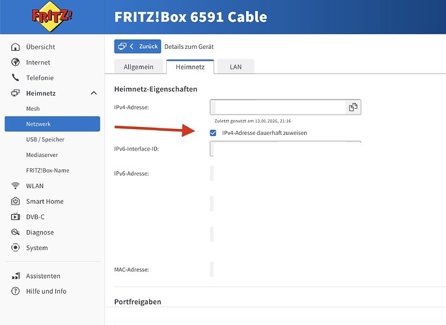Open USB / Speicher submenu item
This screenshot has height=325, width=446.
coord(45,139)
